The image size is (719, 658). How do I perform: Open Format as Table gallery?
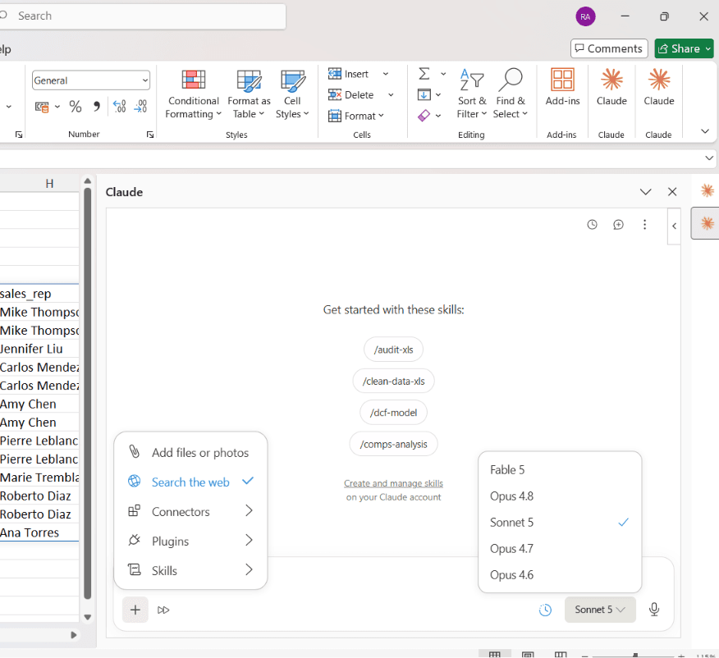tap(249, 94)
